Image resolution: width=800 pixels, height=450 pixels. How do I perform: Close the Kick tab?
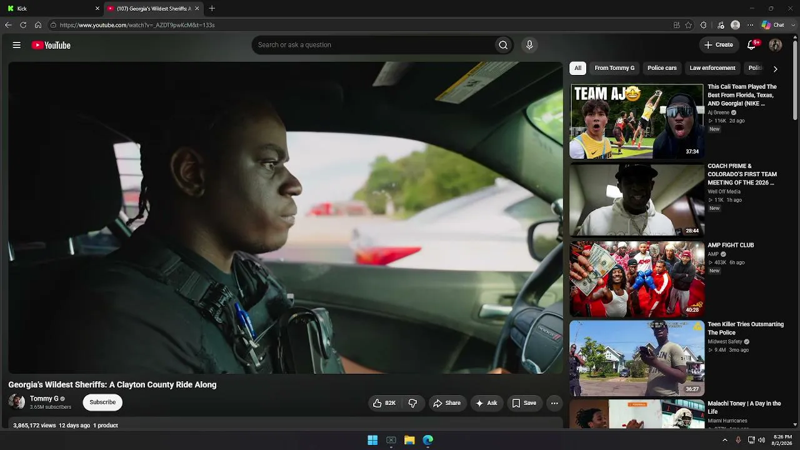point(97,9)
